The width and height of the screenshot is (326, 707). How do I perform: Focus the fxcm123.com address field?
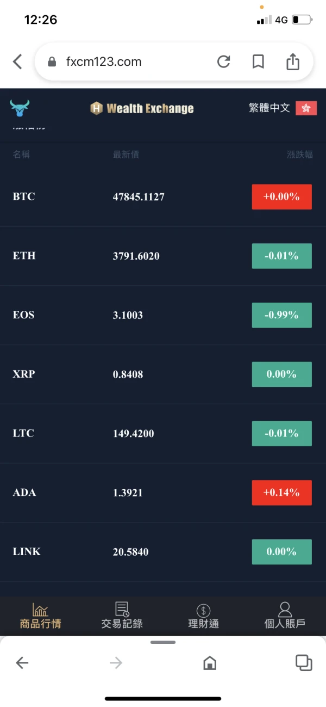(x=125, y=62)
